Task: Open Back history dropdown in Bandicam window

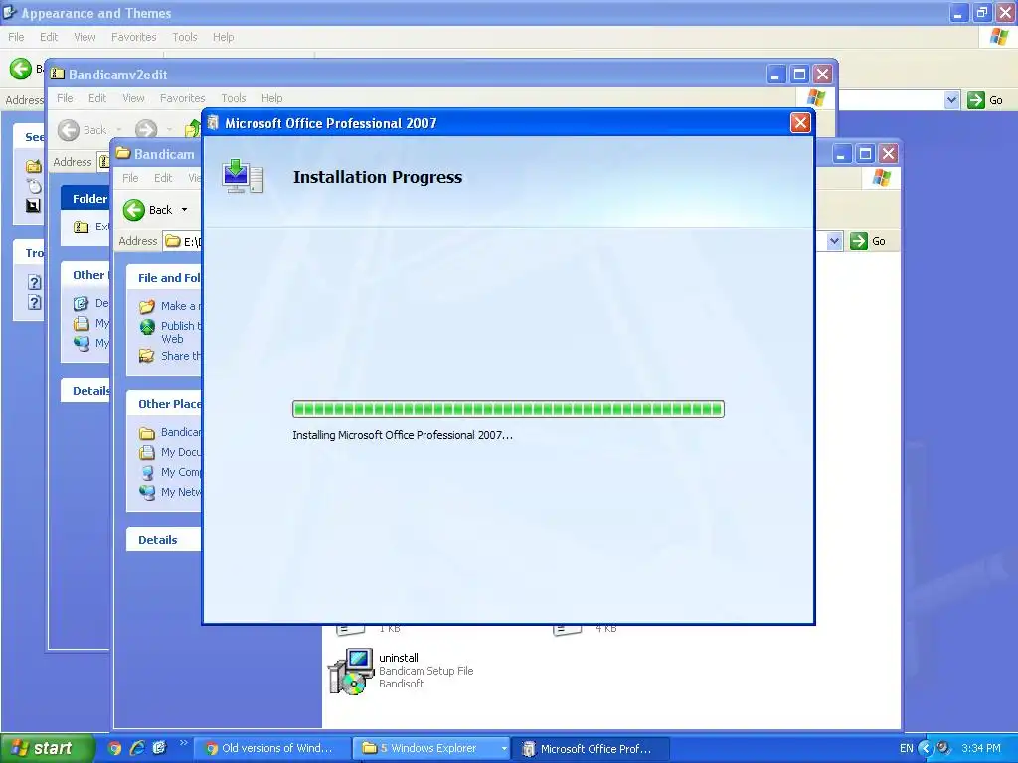Action: pyautogui.click(x=184, y=209)
